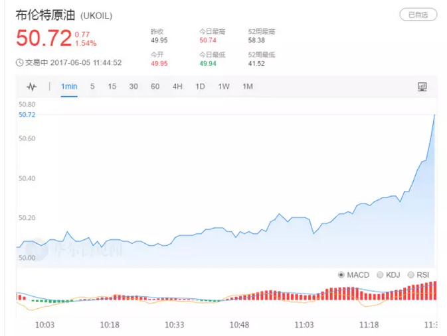Open the 1M monthly chart tab
Viewport: 447px width, 336px height.
pos(248,87)
